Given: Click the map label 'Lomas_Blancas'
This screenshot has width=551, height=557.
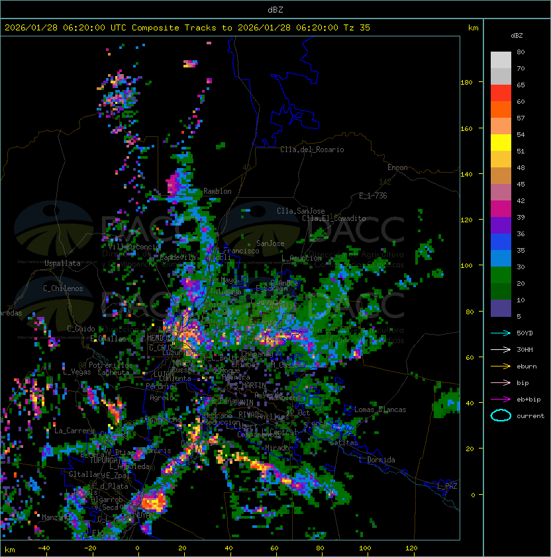Looking at the screenshot, I should pyautogui.click(x=380, y=409).
